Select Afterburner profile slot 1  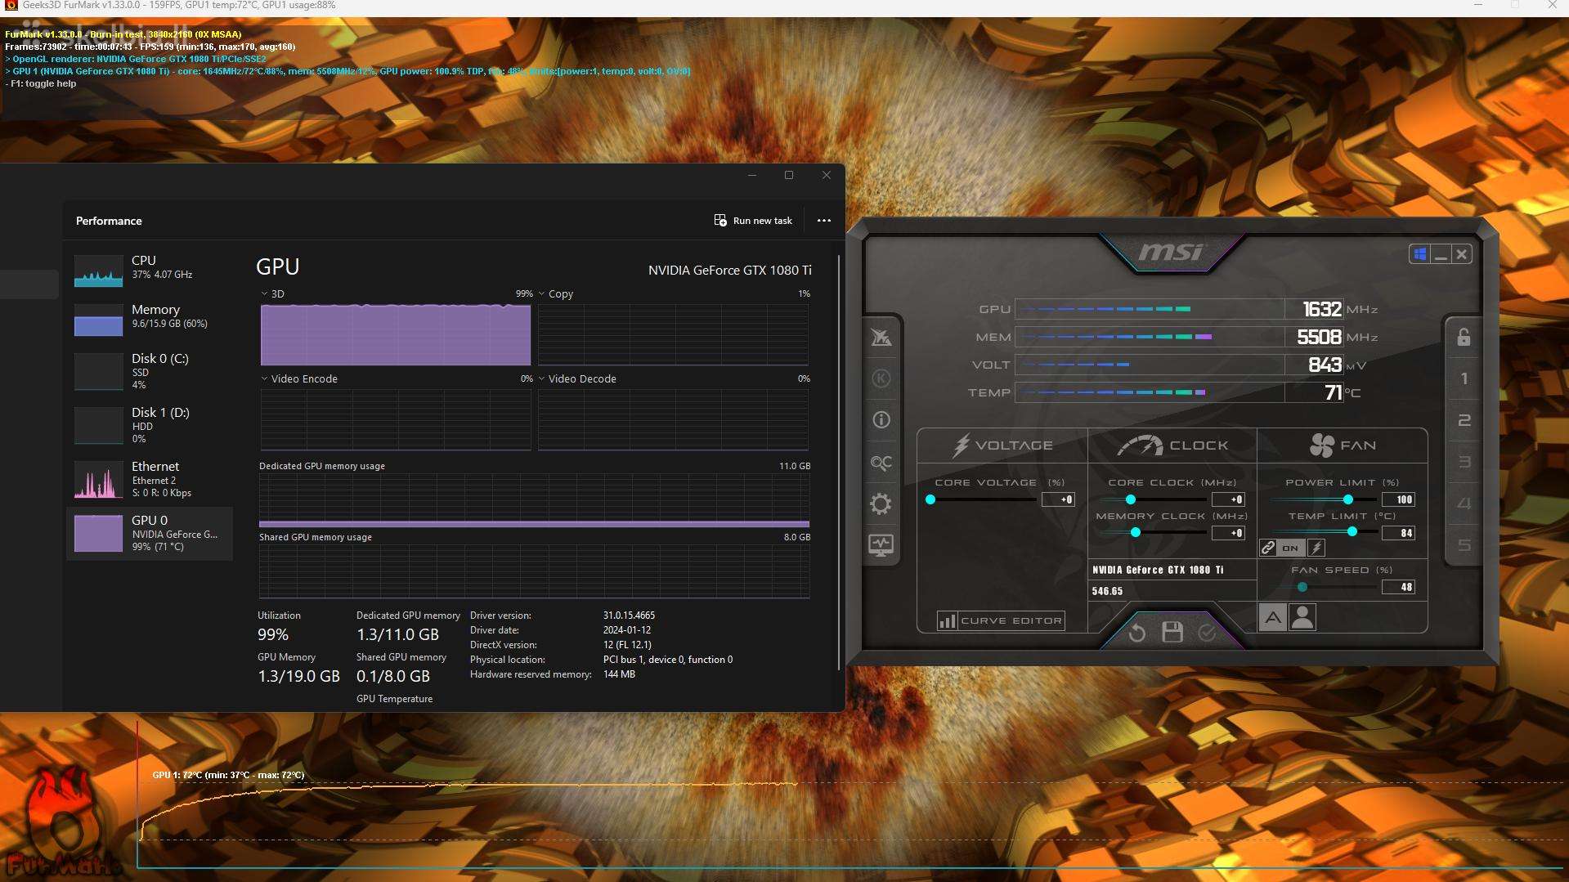point(1464,378)
